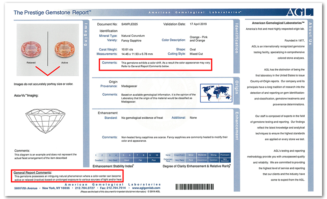Viewport: 327px width, 199px height.
Task: Click the vertical Origin section label
Action: pos(237,87)
